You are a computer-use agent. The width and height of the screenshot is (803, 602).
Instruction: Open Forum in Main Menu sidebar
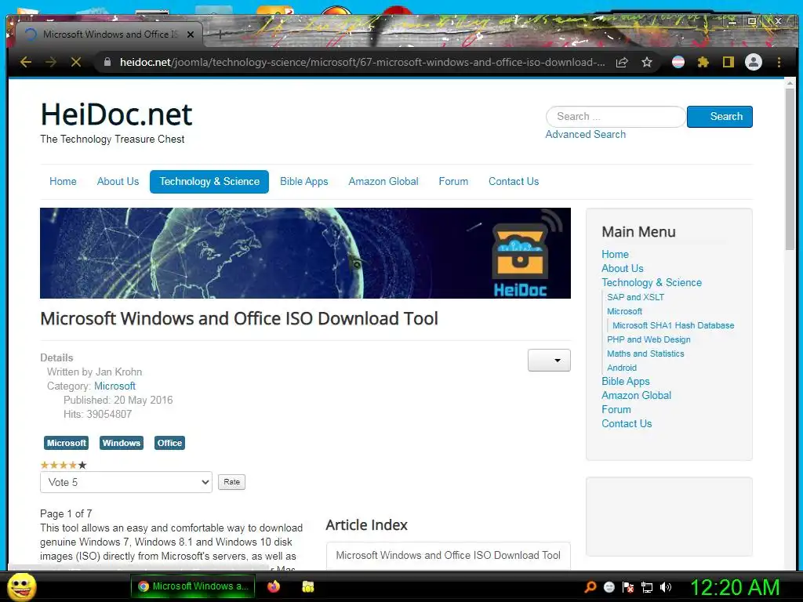click(x=616, y=409)
